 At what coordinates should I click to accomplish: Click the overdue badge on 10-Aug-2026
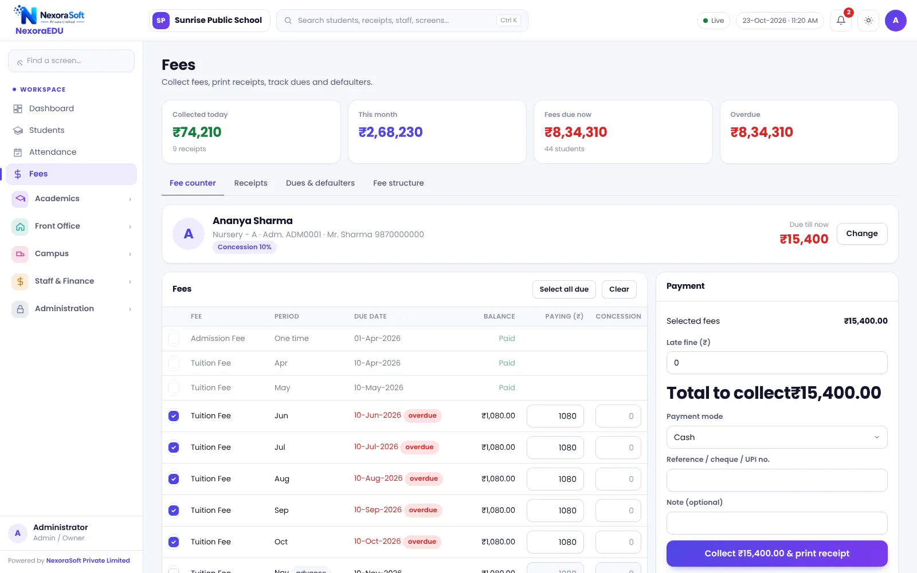pos(424,479)
